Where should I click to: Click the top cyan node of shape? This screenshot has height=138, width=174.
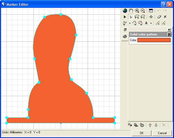tap(61, 15)
